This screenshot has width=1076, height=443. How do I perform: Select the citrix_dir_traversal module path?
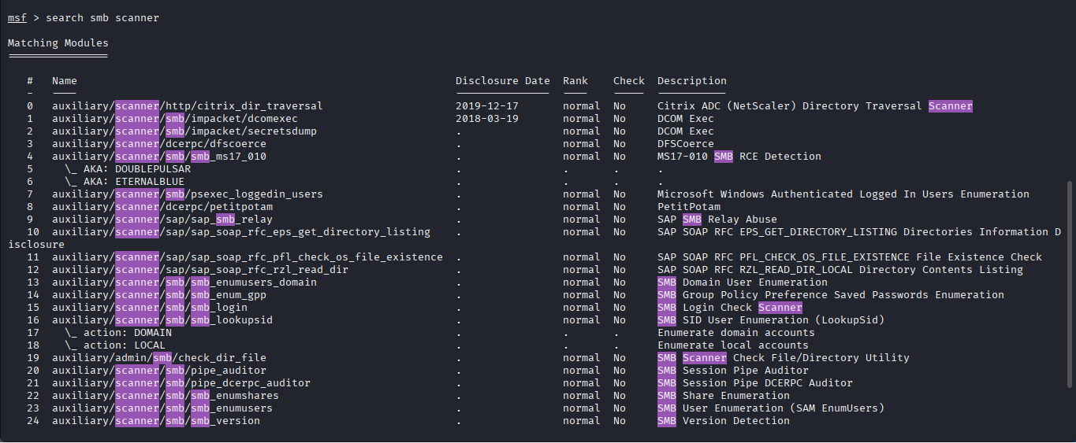click(x=187, y=106)
